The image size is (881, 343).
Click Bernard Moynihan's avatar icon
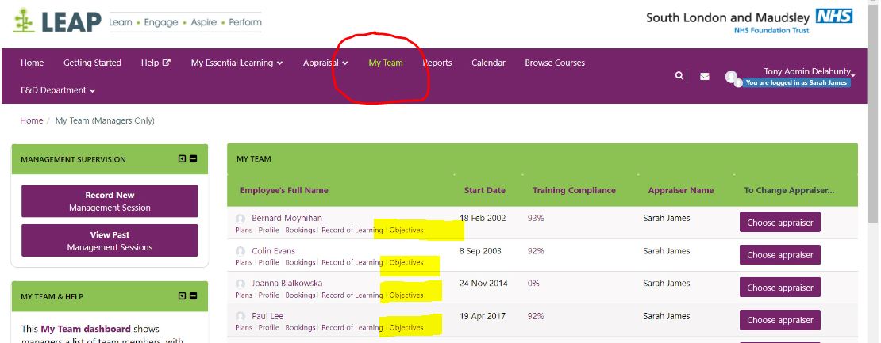240,219
